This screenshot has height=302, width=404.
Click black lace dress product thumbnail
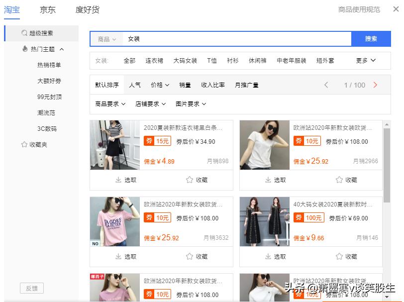pyautogui.click(x=265, y=221)
